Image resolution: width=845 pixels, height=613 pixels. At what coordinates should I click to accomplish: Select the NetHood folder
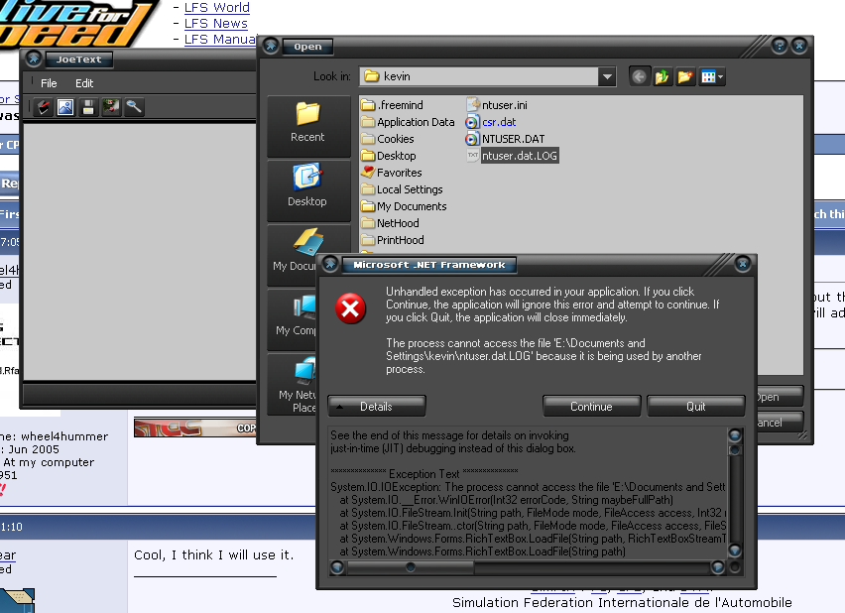[390, 222]
